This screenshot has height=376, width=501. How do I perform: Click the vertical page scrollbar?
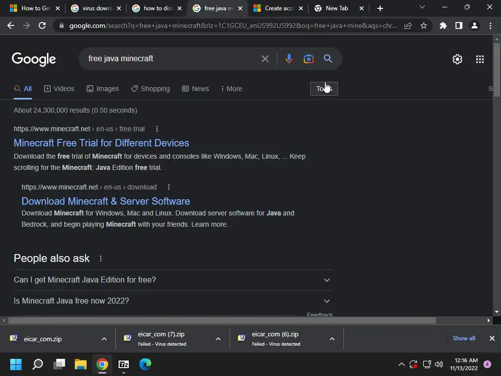click(497, 70)
